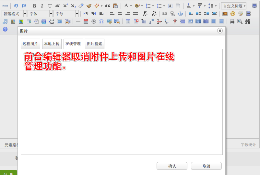Print the document
Image resolution: width=260 pixels, height=175 pixels.
pyautogui.click(x=232, y=21)
